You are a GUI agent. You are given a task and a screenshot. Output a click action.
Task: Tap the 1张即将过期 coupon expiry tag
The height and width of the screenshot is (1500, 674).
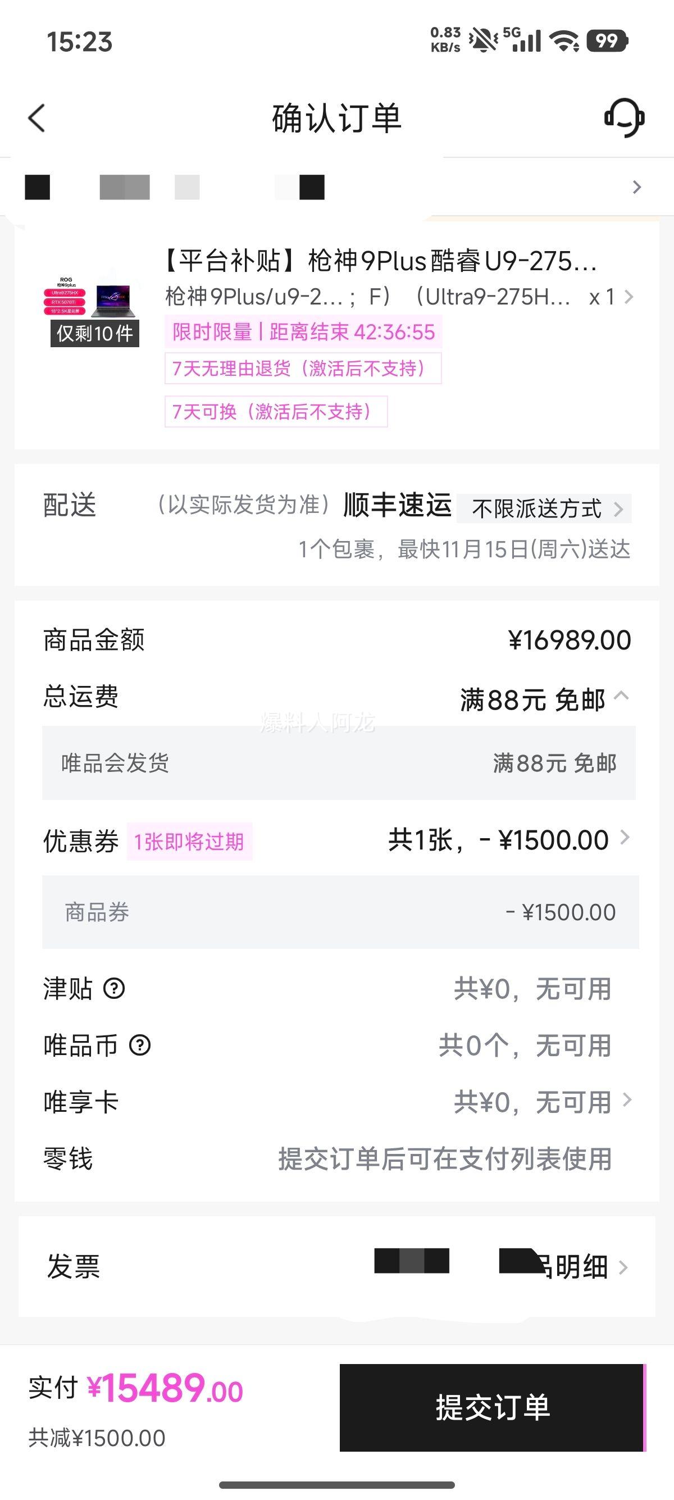[189, 842]
